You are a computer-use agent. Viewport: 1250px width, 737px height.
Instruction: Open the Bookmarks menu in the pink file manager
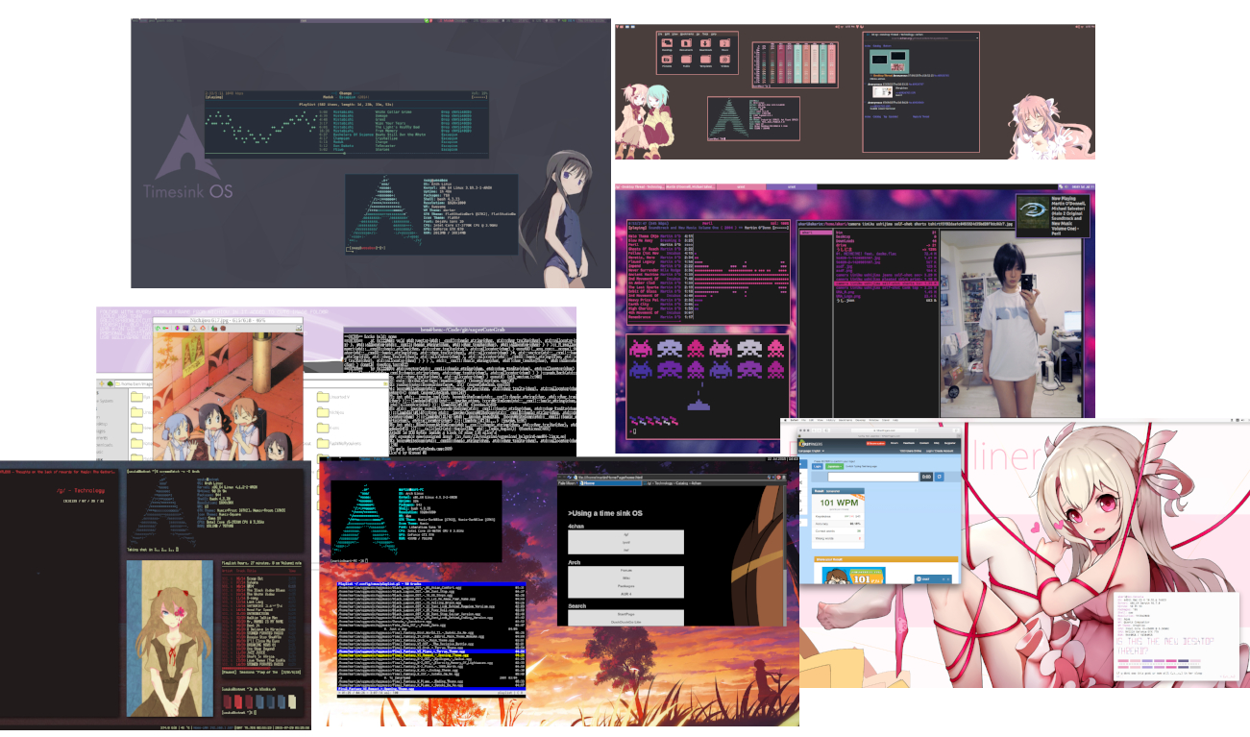coord(687,34)
